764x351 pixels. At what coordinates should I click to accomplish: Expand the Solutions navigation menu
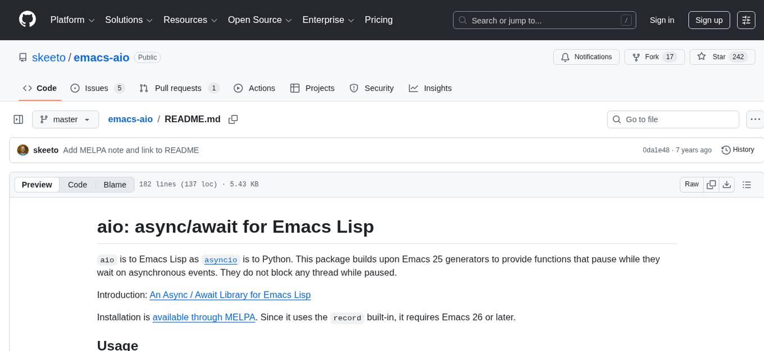[x=128, y=20]
